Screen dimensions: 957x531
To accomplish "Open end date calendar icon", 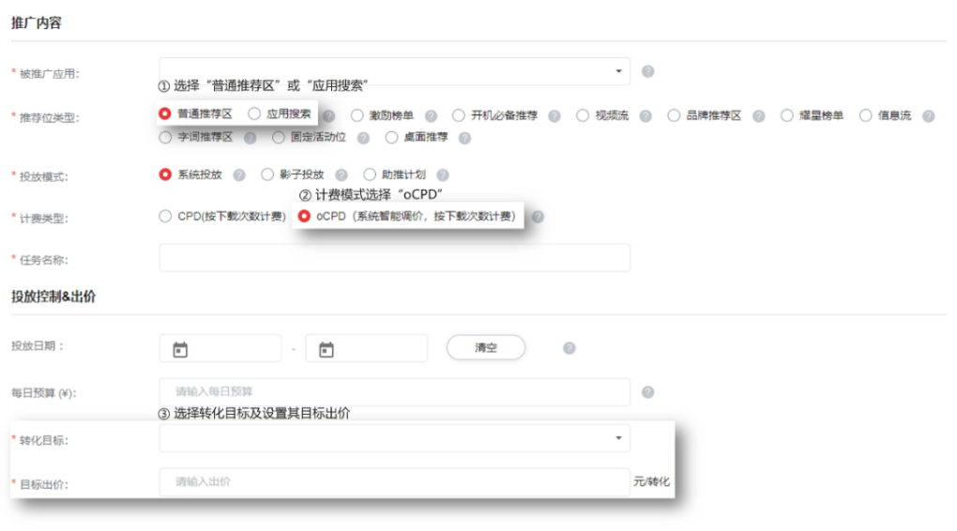I will (x=327, y=350).
